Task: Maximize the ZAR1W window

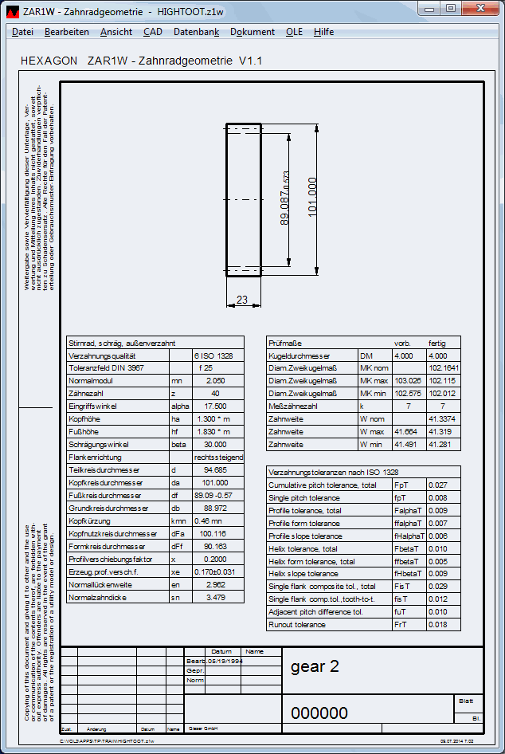Action: click(x=451, y=9)
